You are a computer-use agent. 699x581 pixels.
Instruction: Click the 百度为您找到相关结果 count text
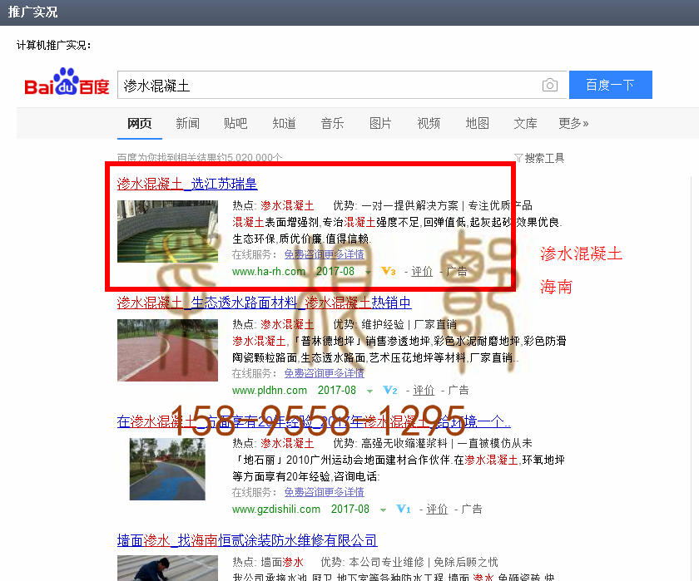(x=199, y=157)
